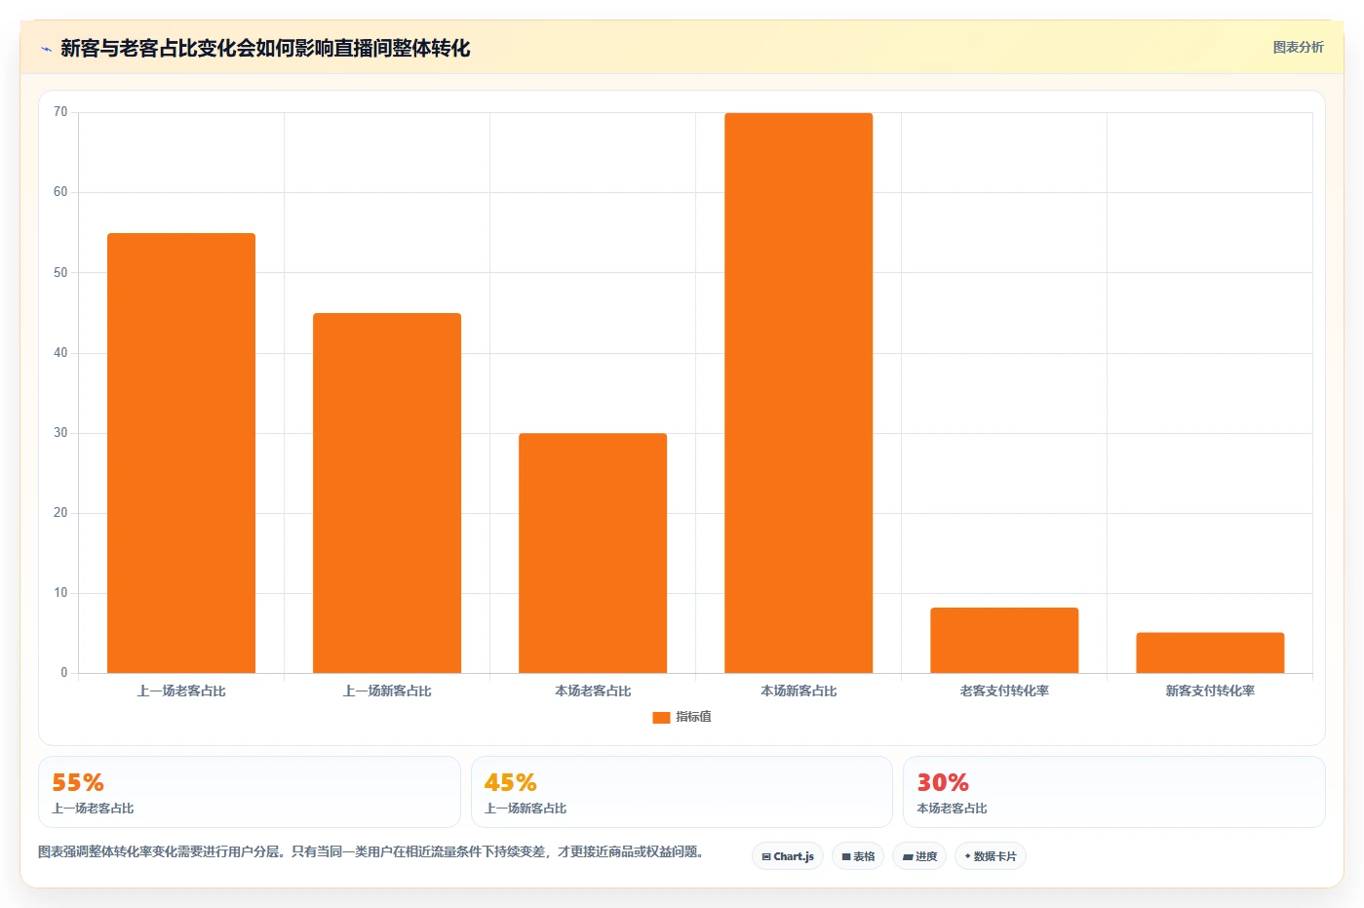Image resolution: width=1364 pixels, height=908 pixels.
Task: Click the Chart.js chip
Action: [x=788, y=856]
